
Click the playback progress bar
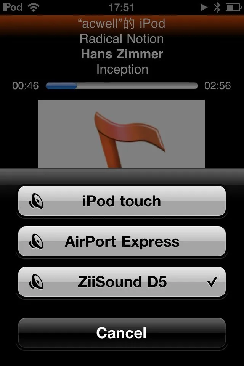122,86
